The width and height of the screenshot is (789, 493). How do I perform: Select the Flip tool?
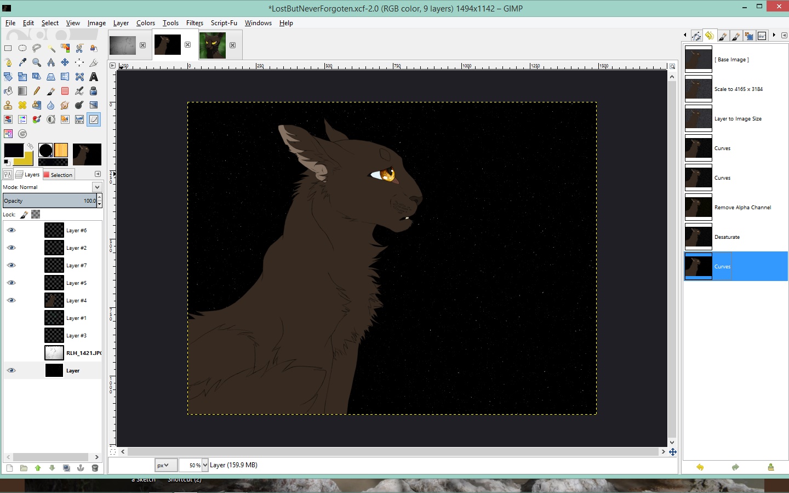pyautogui.click(x=65, y=77)
